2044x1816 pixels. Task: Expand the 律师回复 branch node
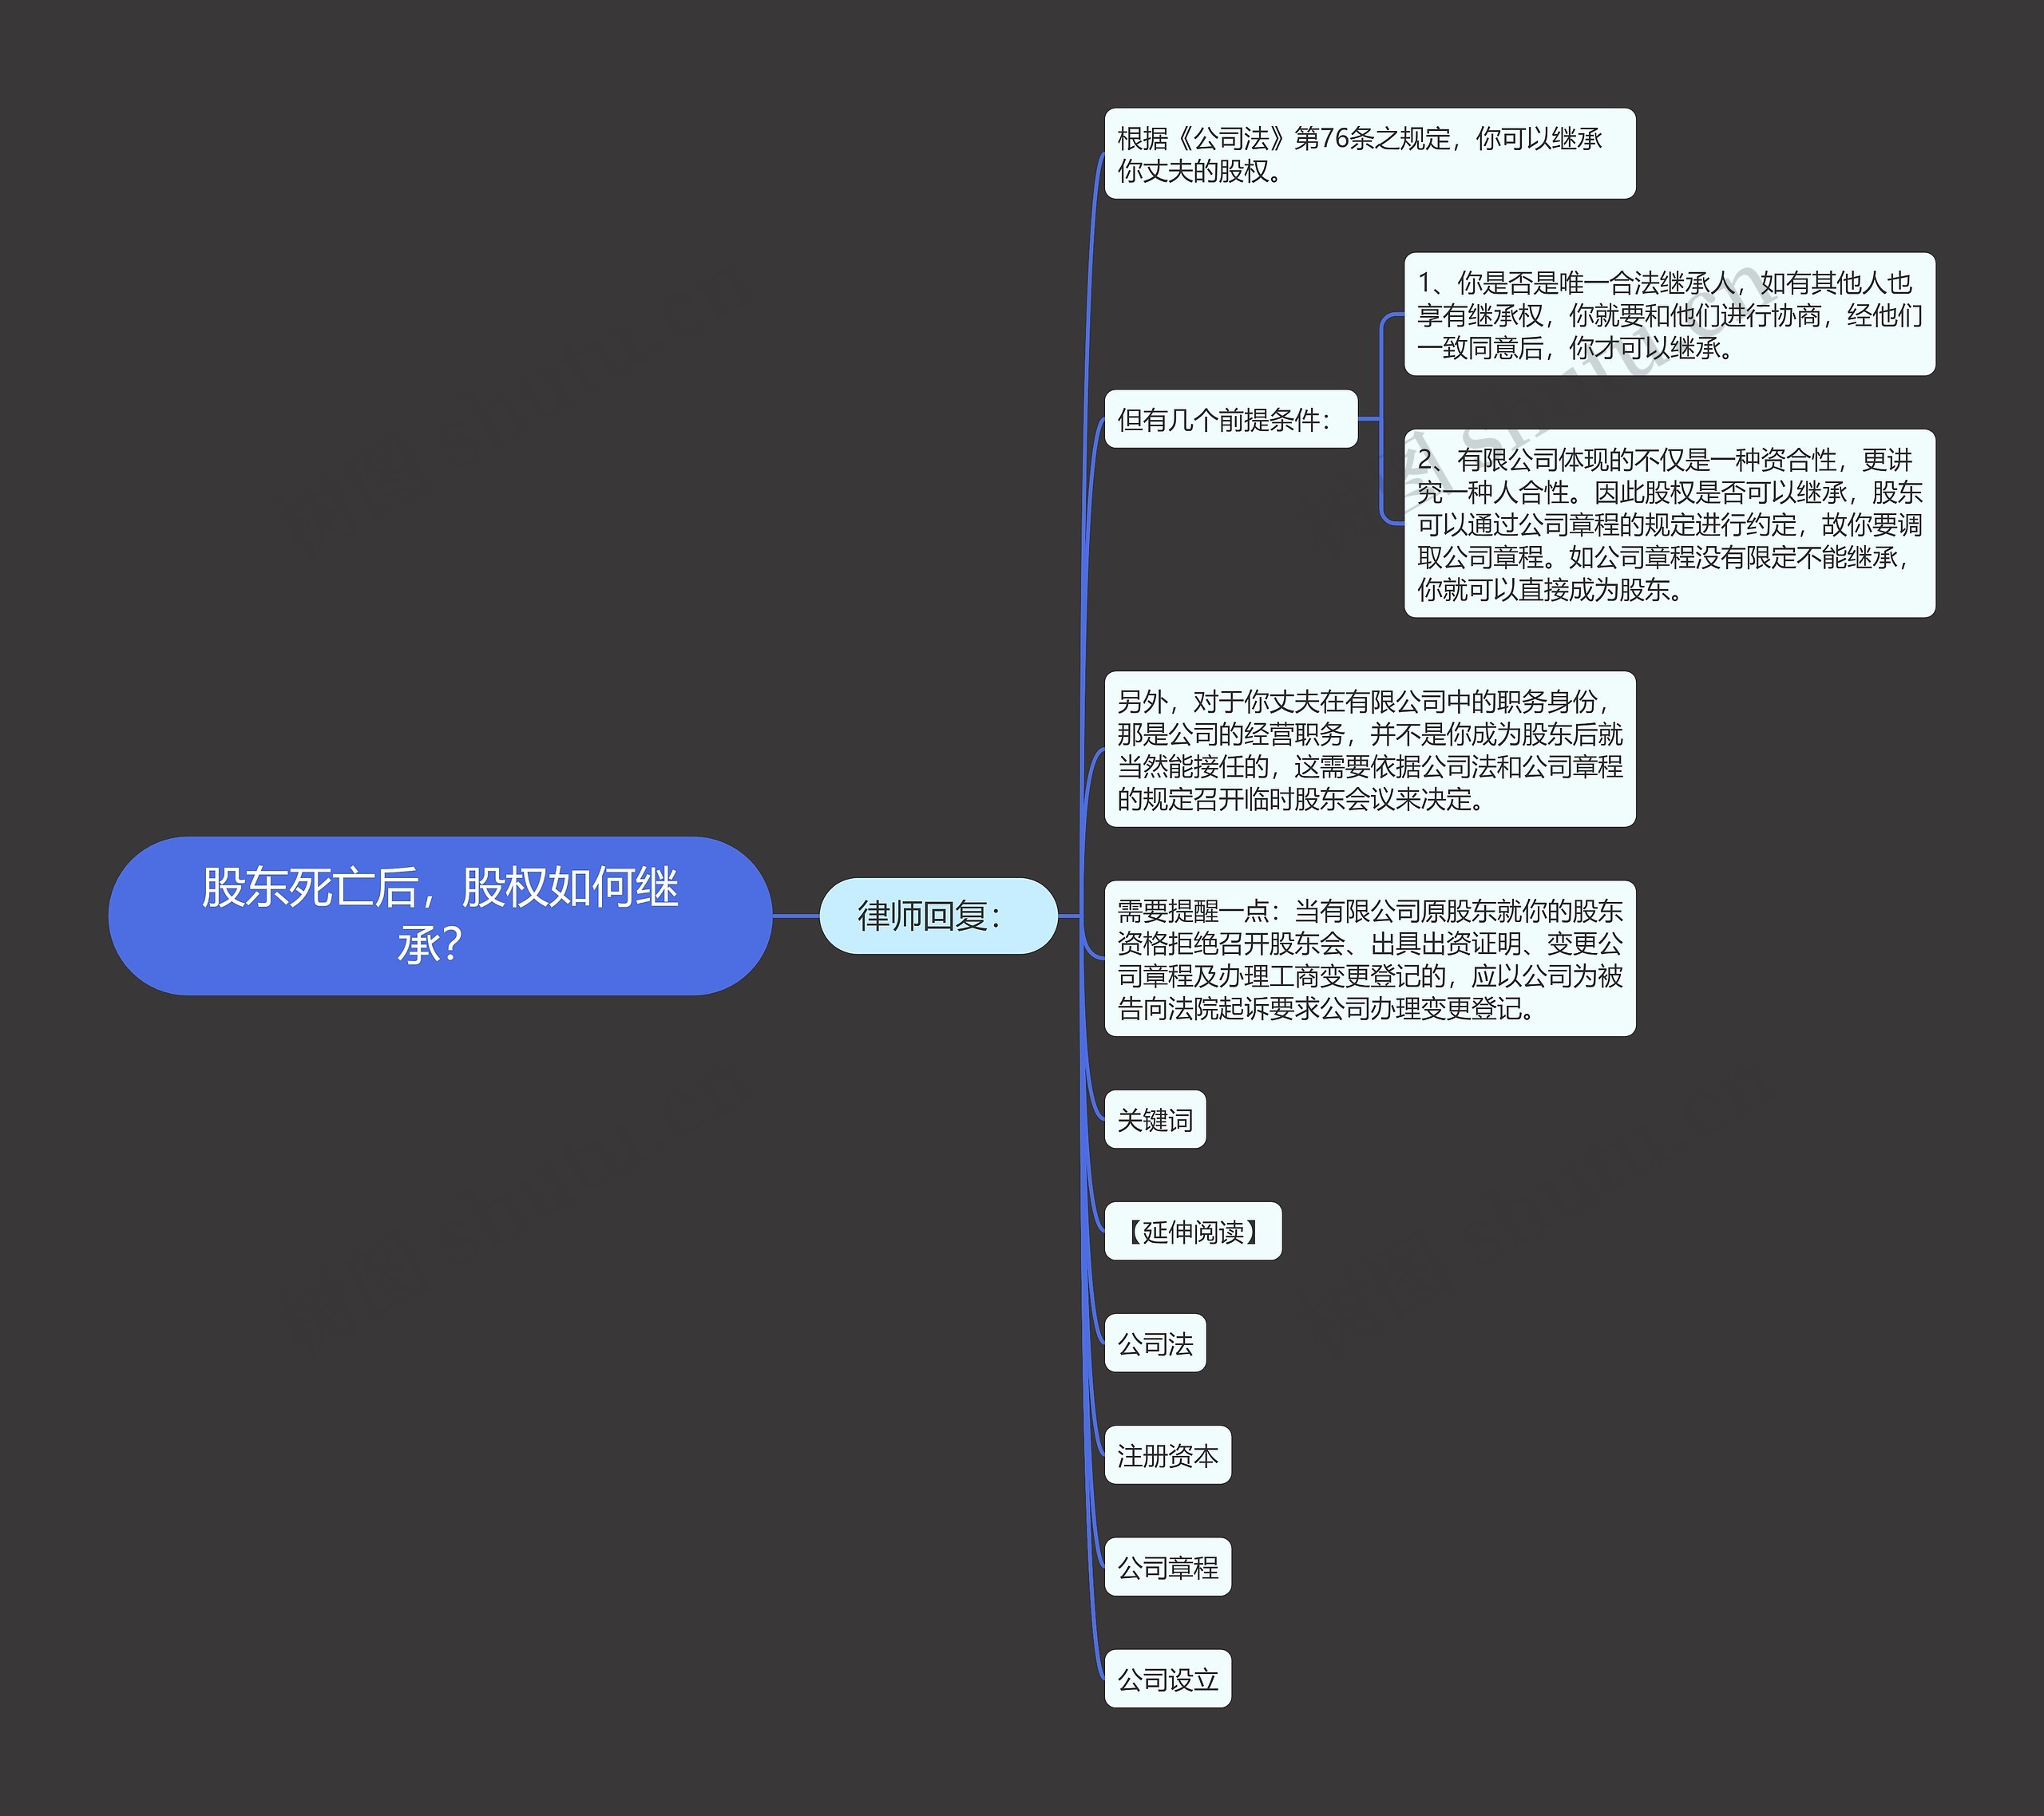point(940,908)
